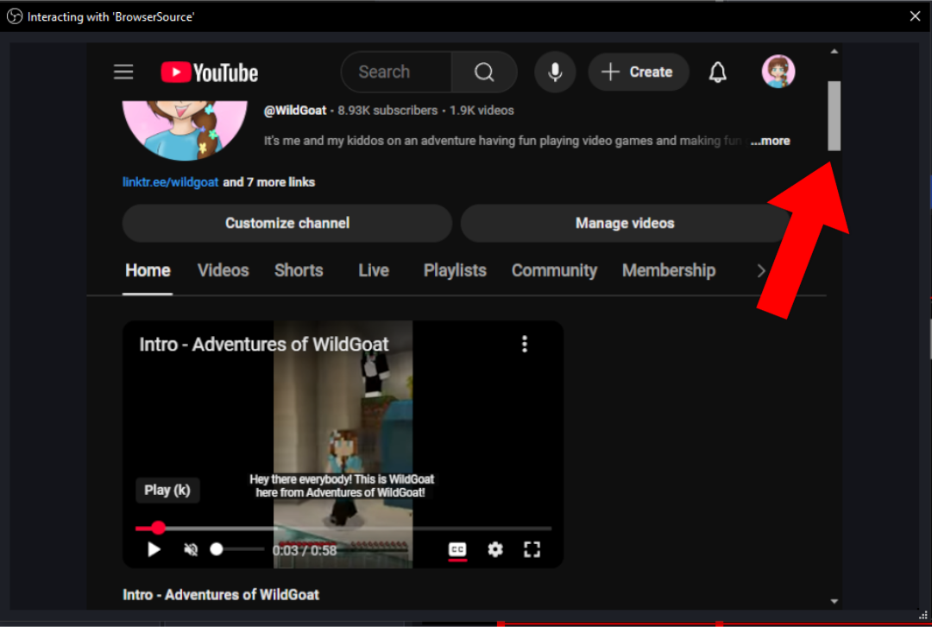Open the Playlists tab
The width and height of the screenshot is (932, 627).
pyautogui.click(x=455, y=270)
